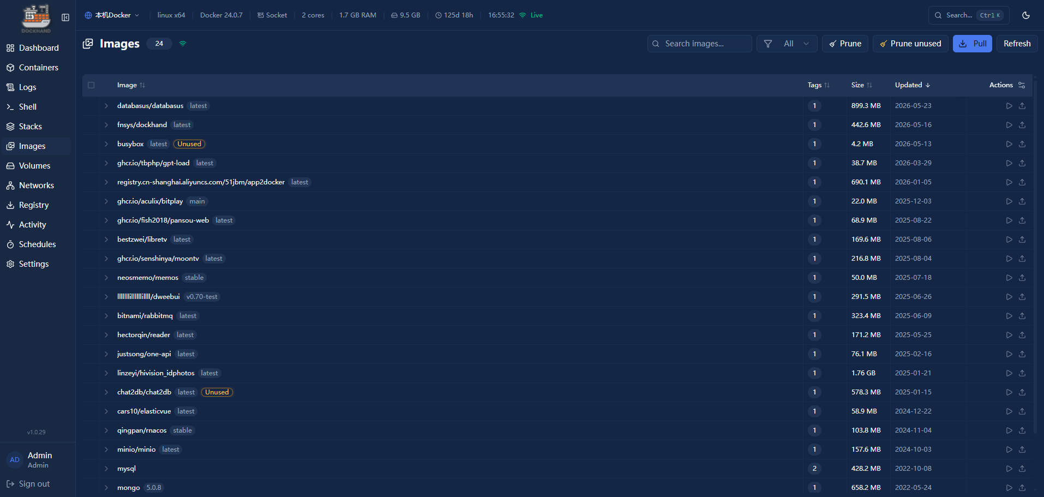This screenshot has width=1044, height=497.
Task: Click the v0.70-test tag on dweebui
Action: click(202, 297)
